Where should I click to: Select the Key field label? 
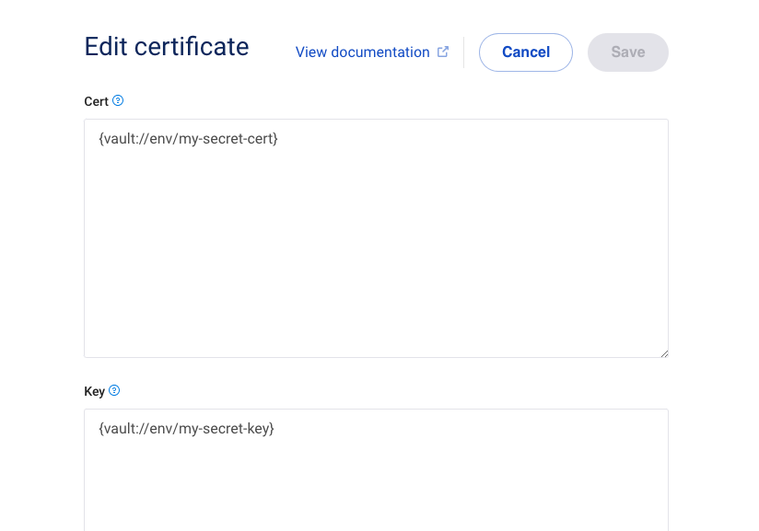click(x=92, y=390)
